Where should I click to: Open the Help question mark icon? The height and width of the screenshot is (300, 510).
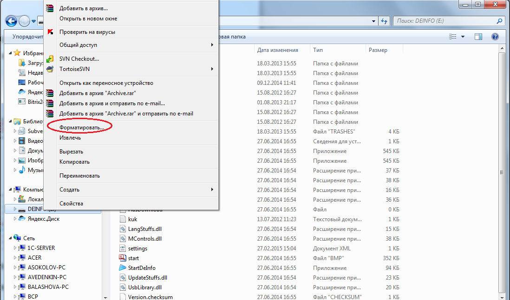tap(495, 37)
